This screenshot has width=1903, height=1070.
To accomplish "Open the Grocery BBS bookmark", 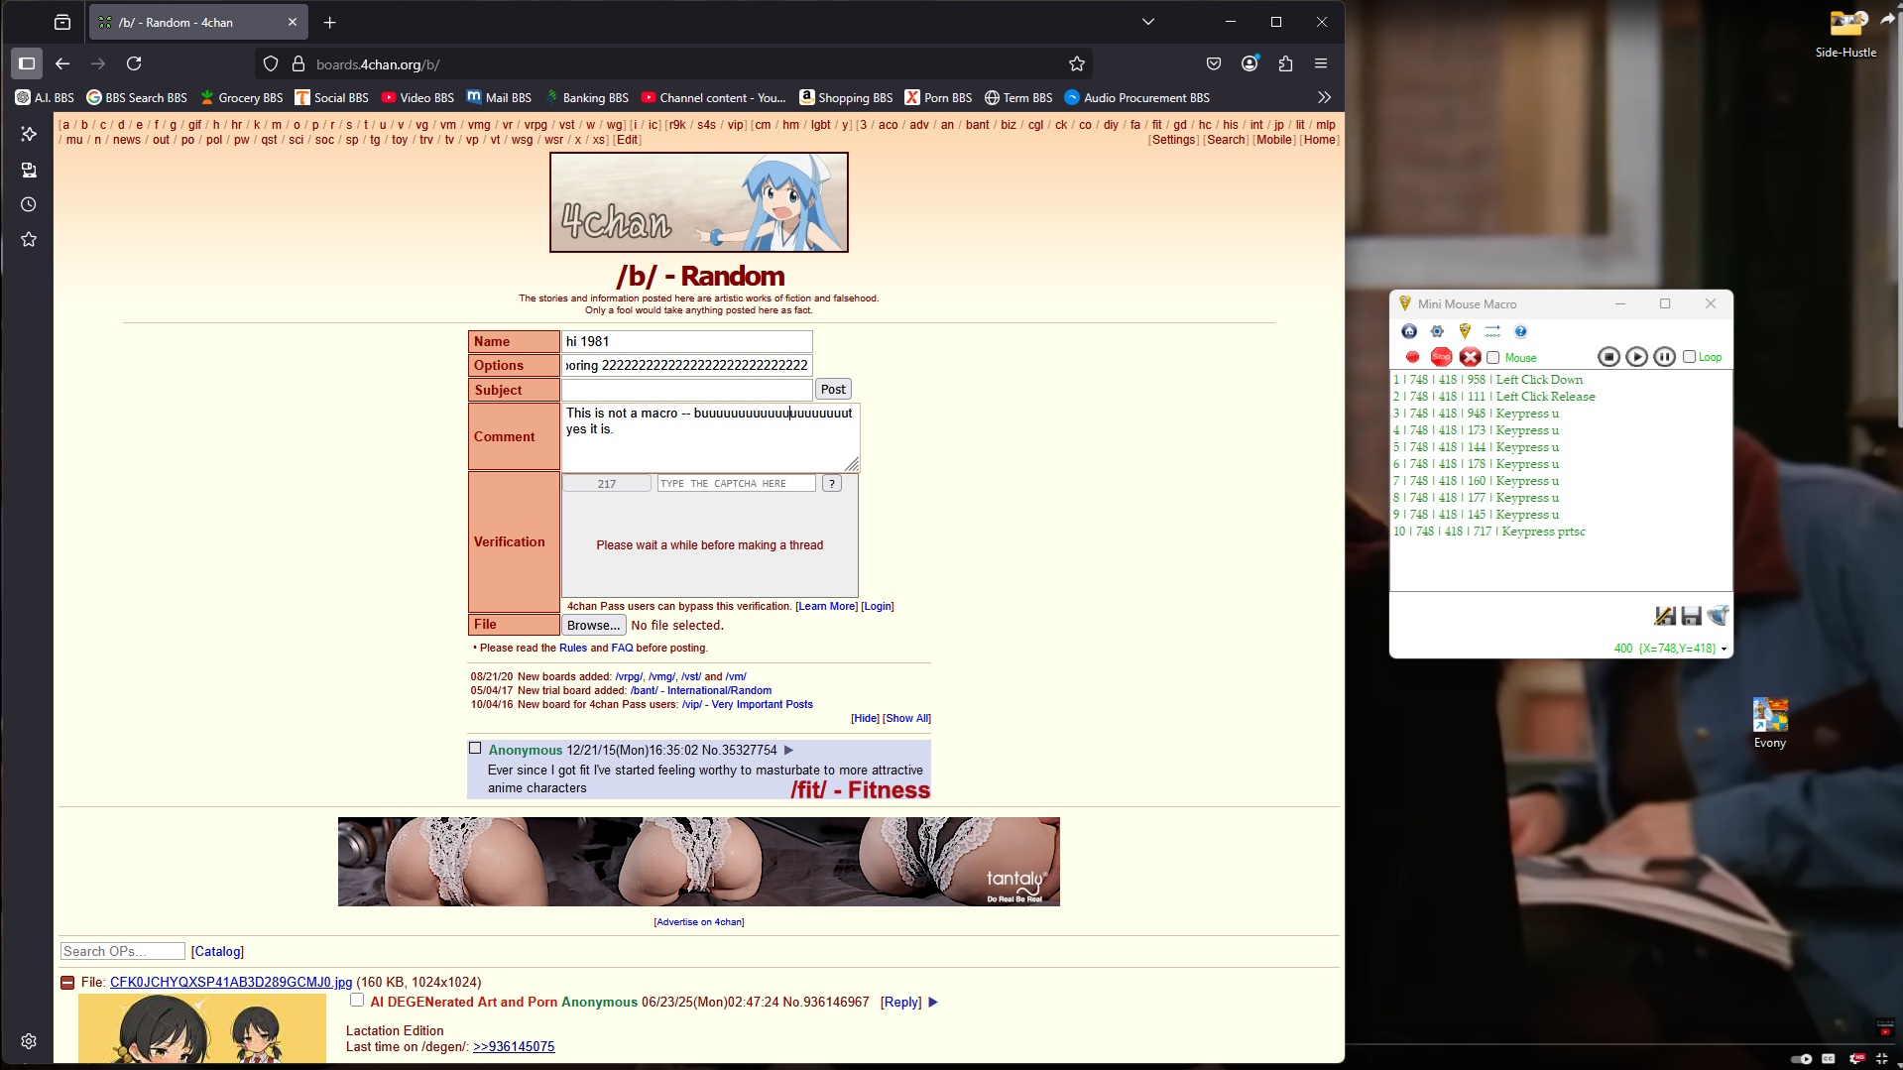I will coord(241,97).
